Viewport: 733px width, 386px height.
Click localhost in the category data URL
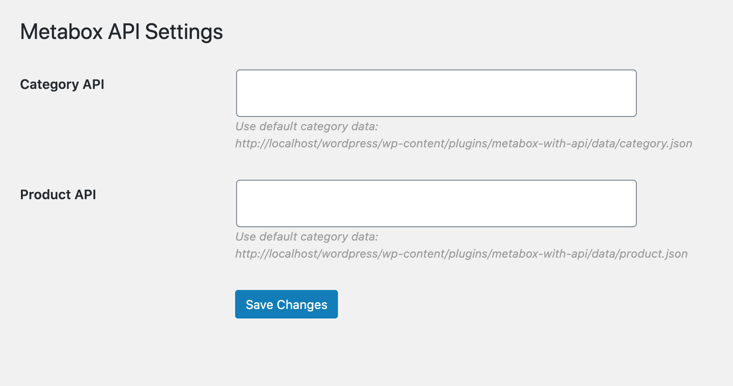coord(294,144)
